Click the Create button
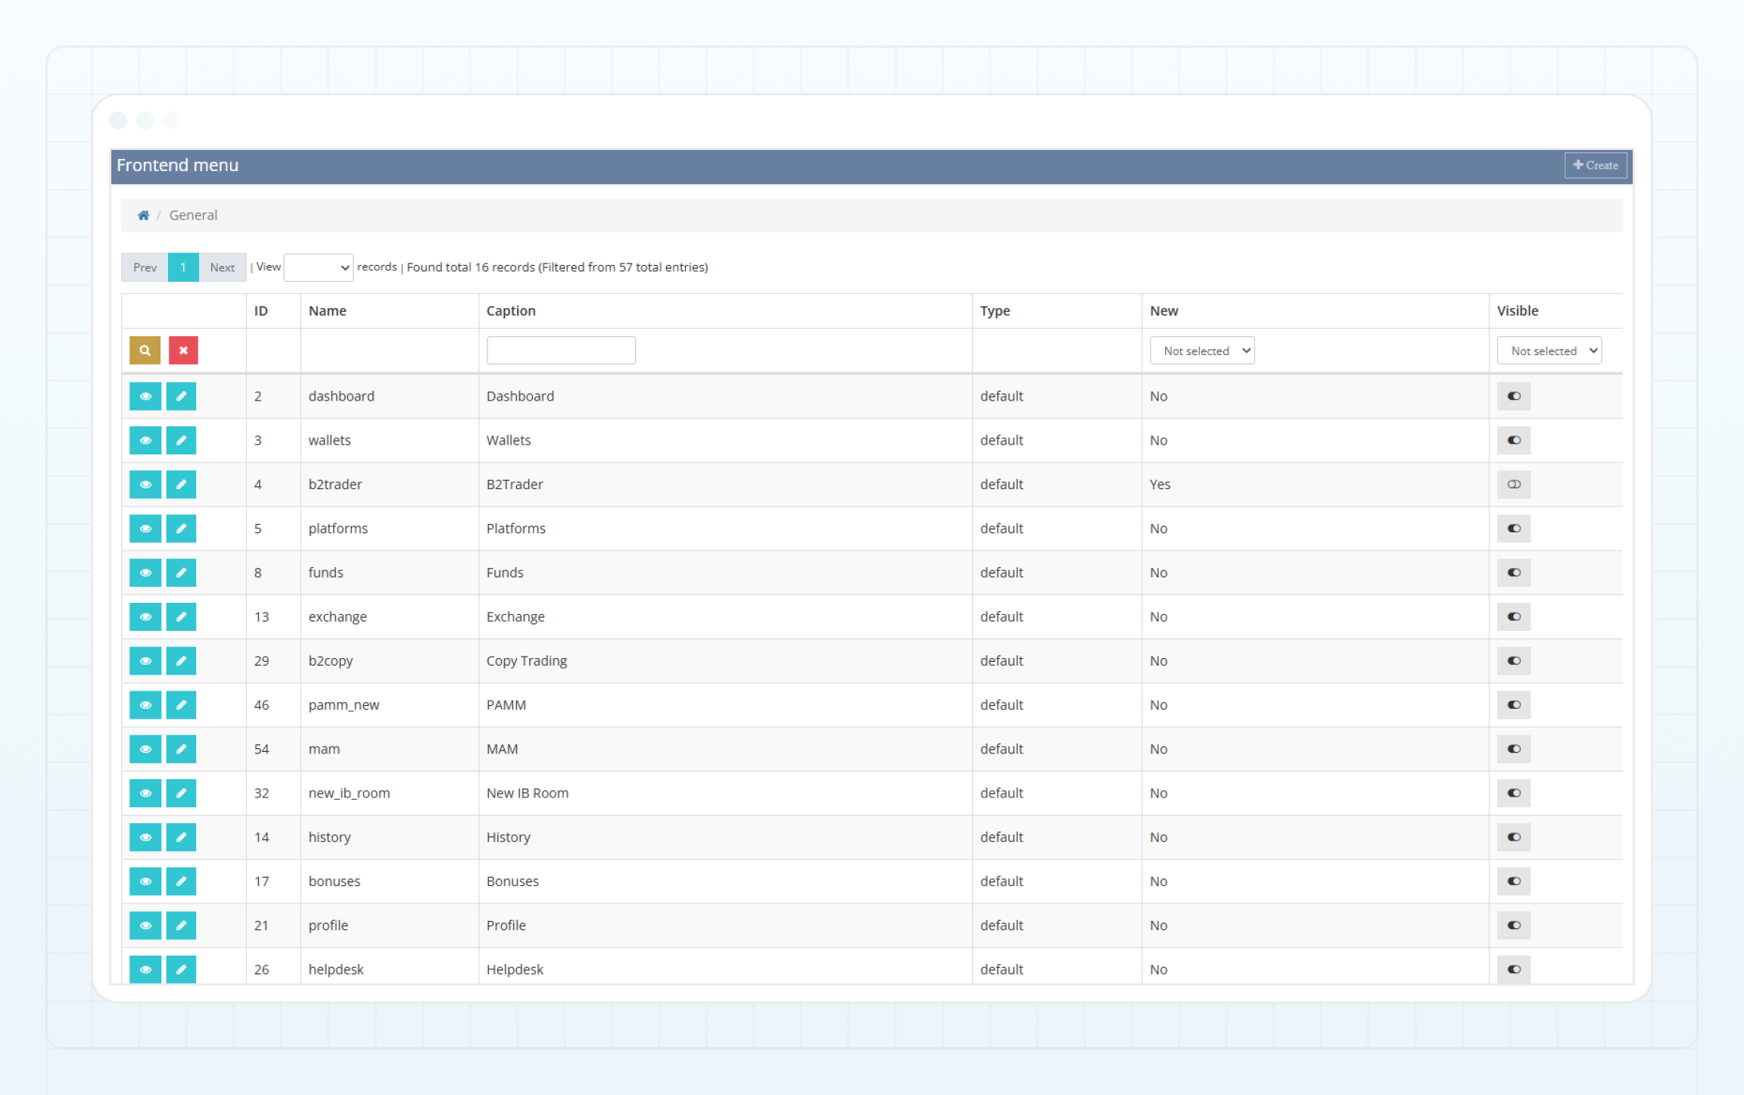This screenshot has width=1744, height=1095. 1595,165
